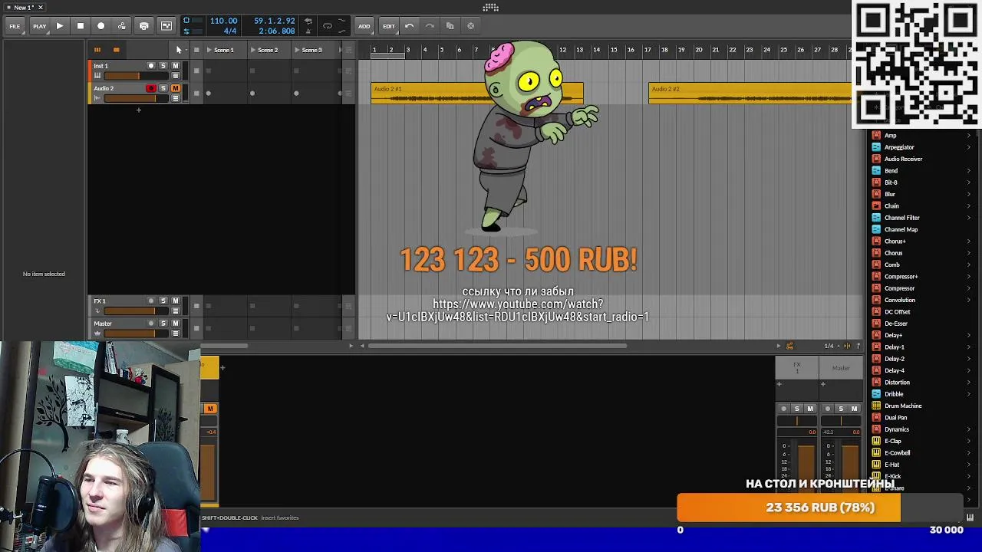The height and width of the screenshot is (552, 982).
Task: Expand the Distortion presets arrow
Action: [969, 383]
